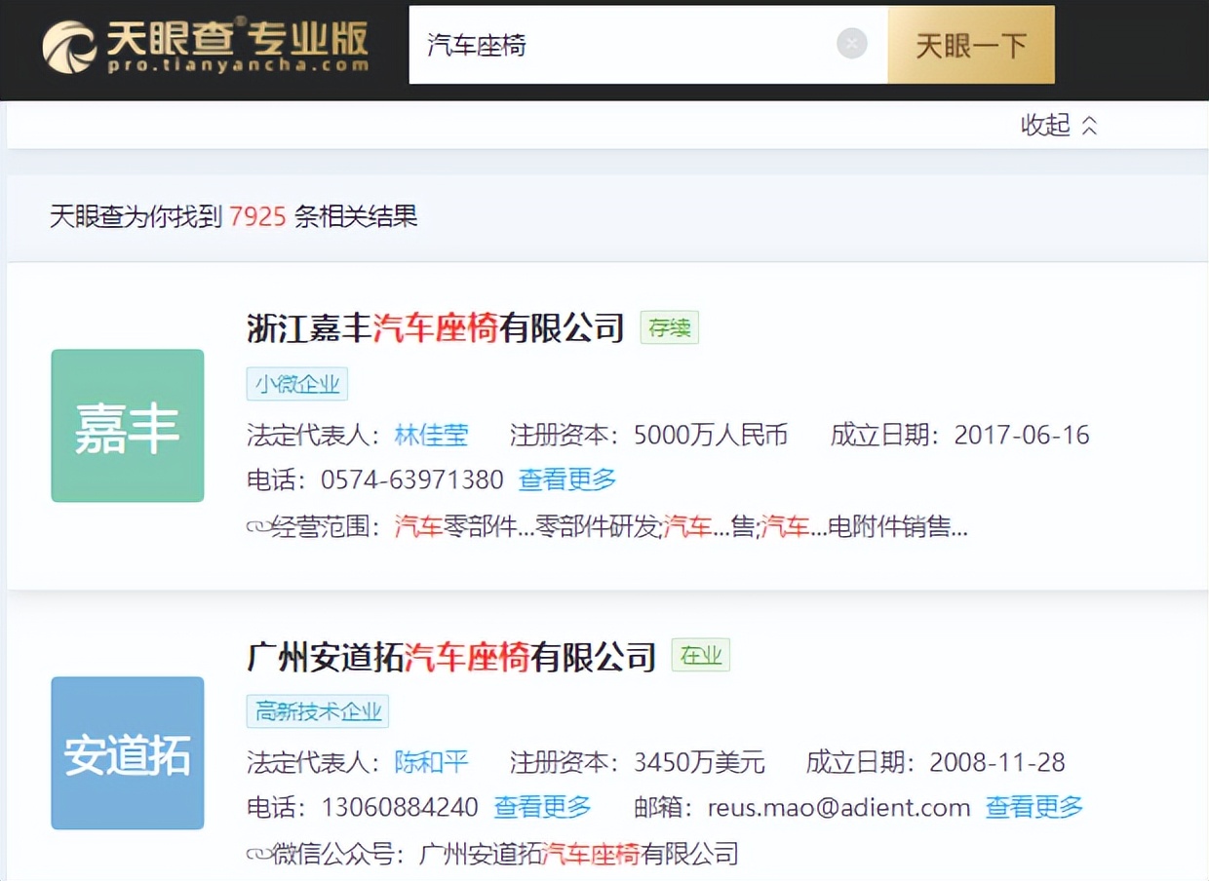This screenshot has width=1209, height=881.
Task: View more phone numbers for 浙江嘉丰
Action: (x=567, y=479)
